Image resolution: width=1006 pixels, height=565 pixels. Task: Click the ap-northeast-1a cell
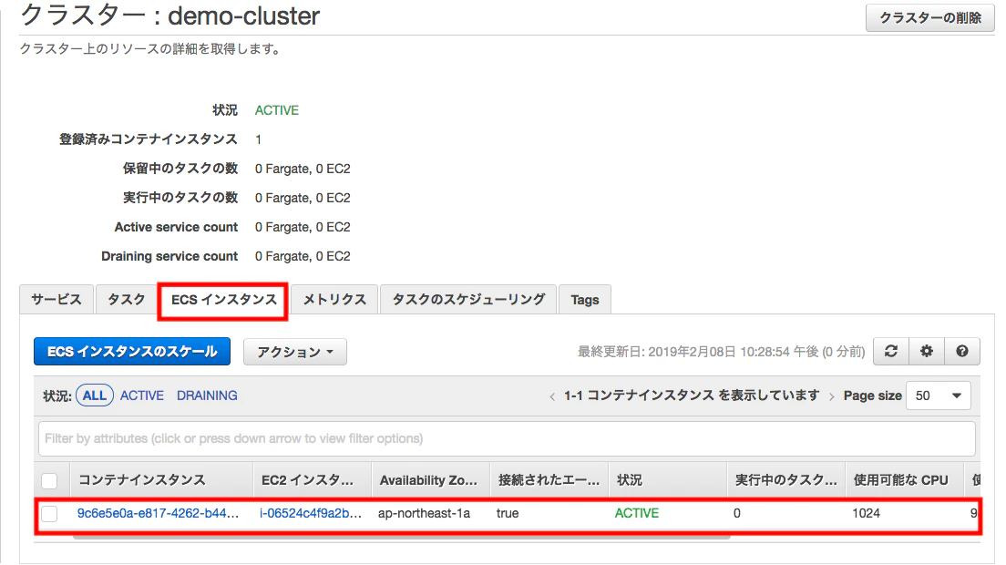pyautogui.click(x=424, y=513)
